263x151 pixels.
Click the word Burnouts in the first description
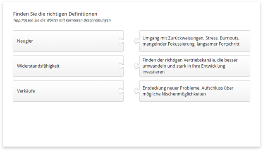[x=230, y=38]
